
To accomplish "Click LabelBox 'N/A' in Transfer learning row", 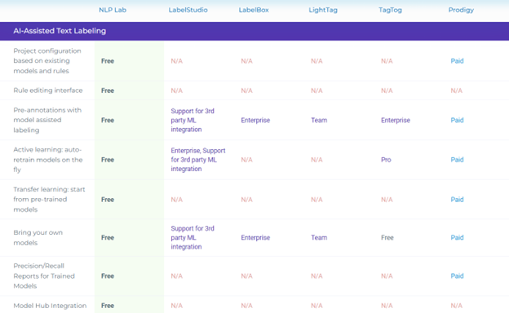I will tap(246, 200).
